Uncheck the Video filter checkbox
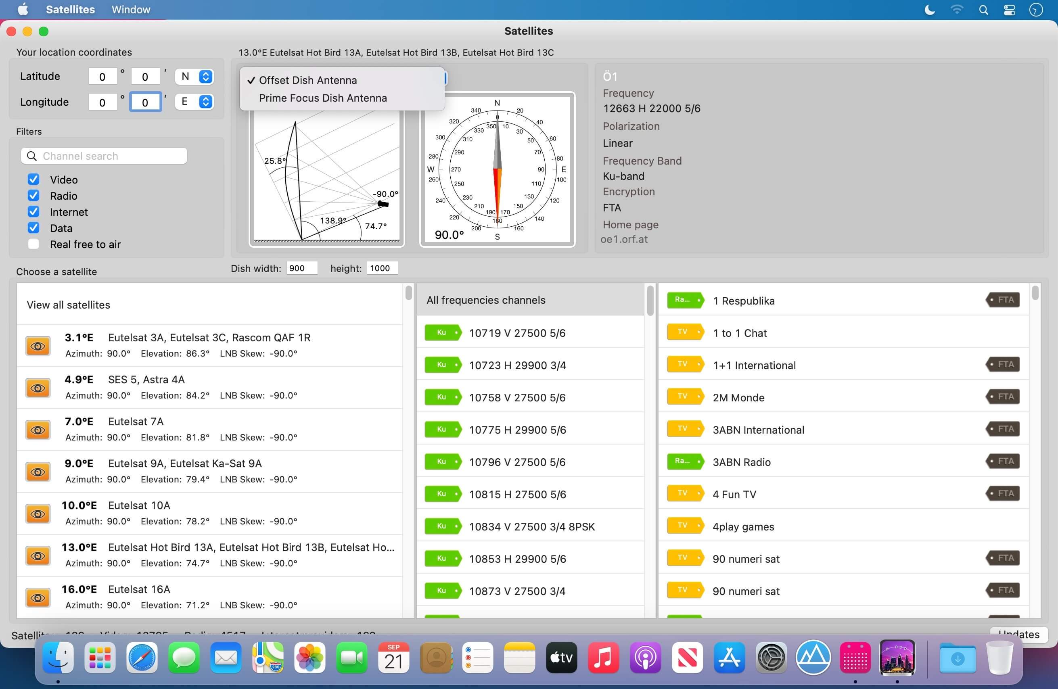The width and height of the screenshot is (1058, 689). (x=33, y=179)
